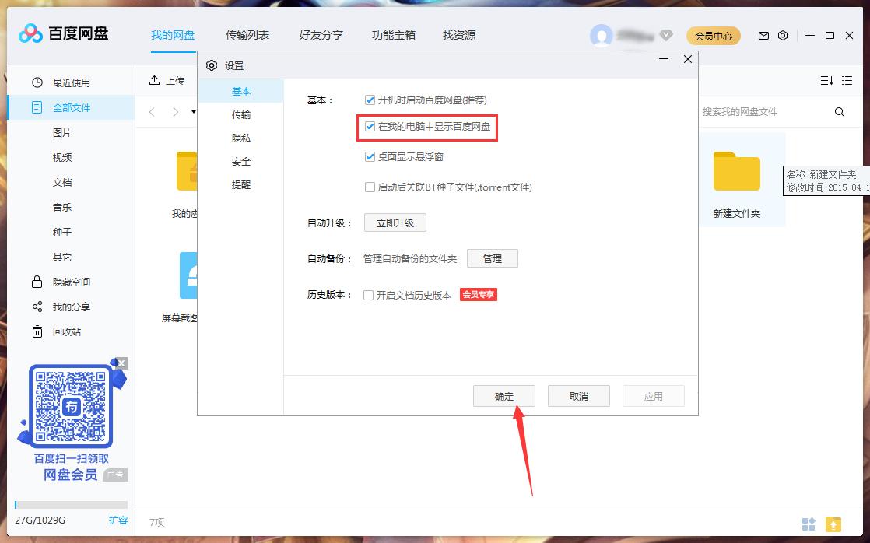This screenshot has width=870, height=543.
Task: Confirm settings with the 确定 button
Action: coord(504,396)
